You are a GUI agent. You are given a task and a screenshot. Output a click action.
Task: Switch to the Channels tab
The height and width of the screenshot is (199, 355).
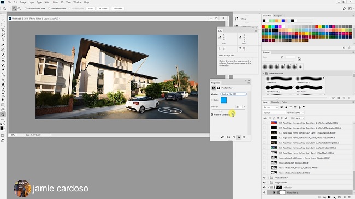pos(275,102)
